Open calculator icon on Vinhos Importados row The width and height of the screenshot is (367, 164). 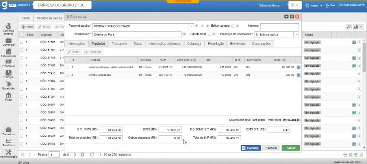tap(298, 75)
